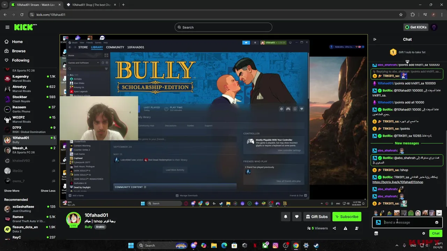Click the Windows Start button

(x=131, y=245)
